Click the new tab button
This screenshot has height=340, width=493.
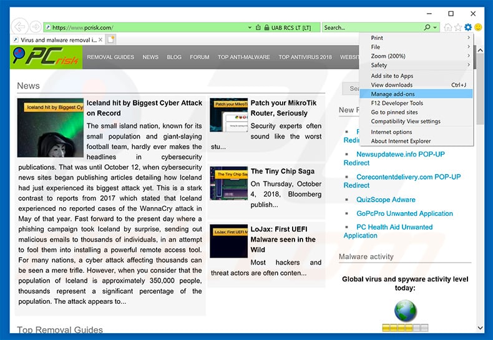pos(111,39)
